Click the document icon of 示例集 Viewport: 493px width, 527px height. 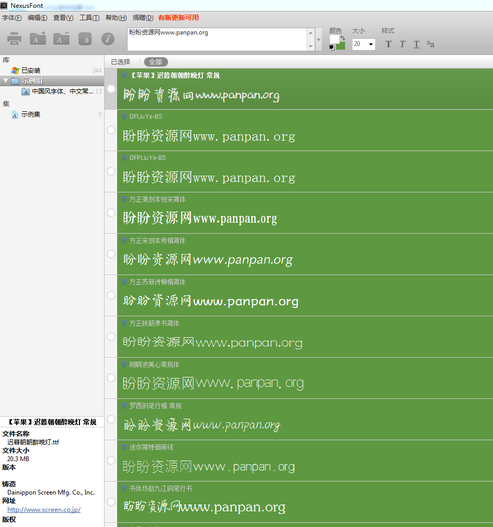15,114
